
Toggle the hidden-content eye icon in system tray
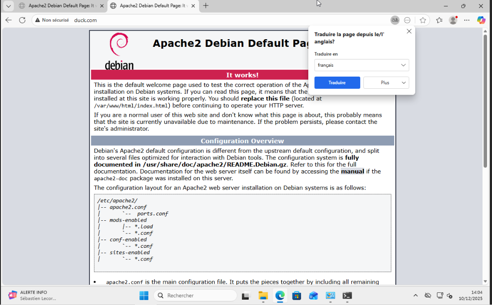pos(428,295)
